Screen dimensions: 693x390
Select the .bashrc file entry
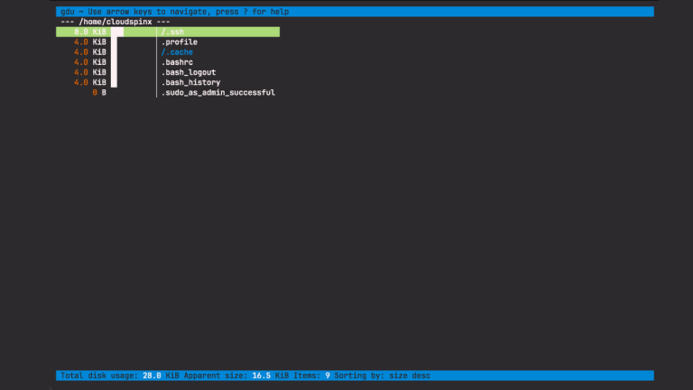pyautogui.click(x=176, y=62)
